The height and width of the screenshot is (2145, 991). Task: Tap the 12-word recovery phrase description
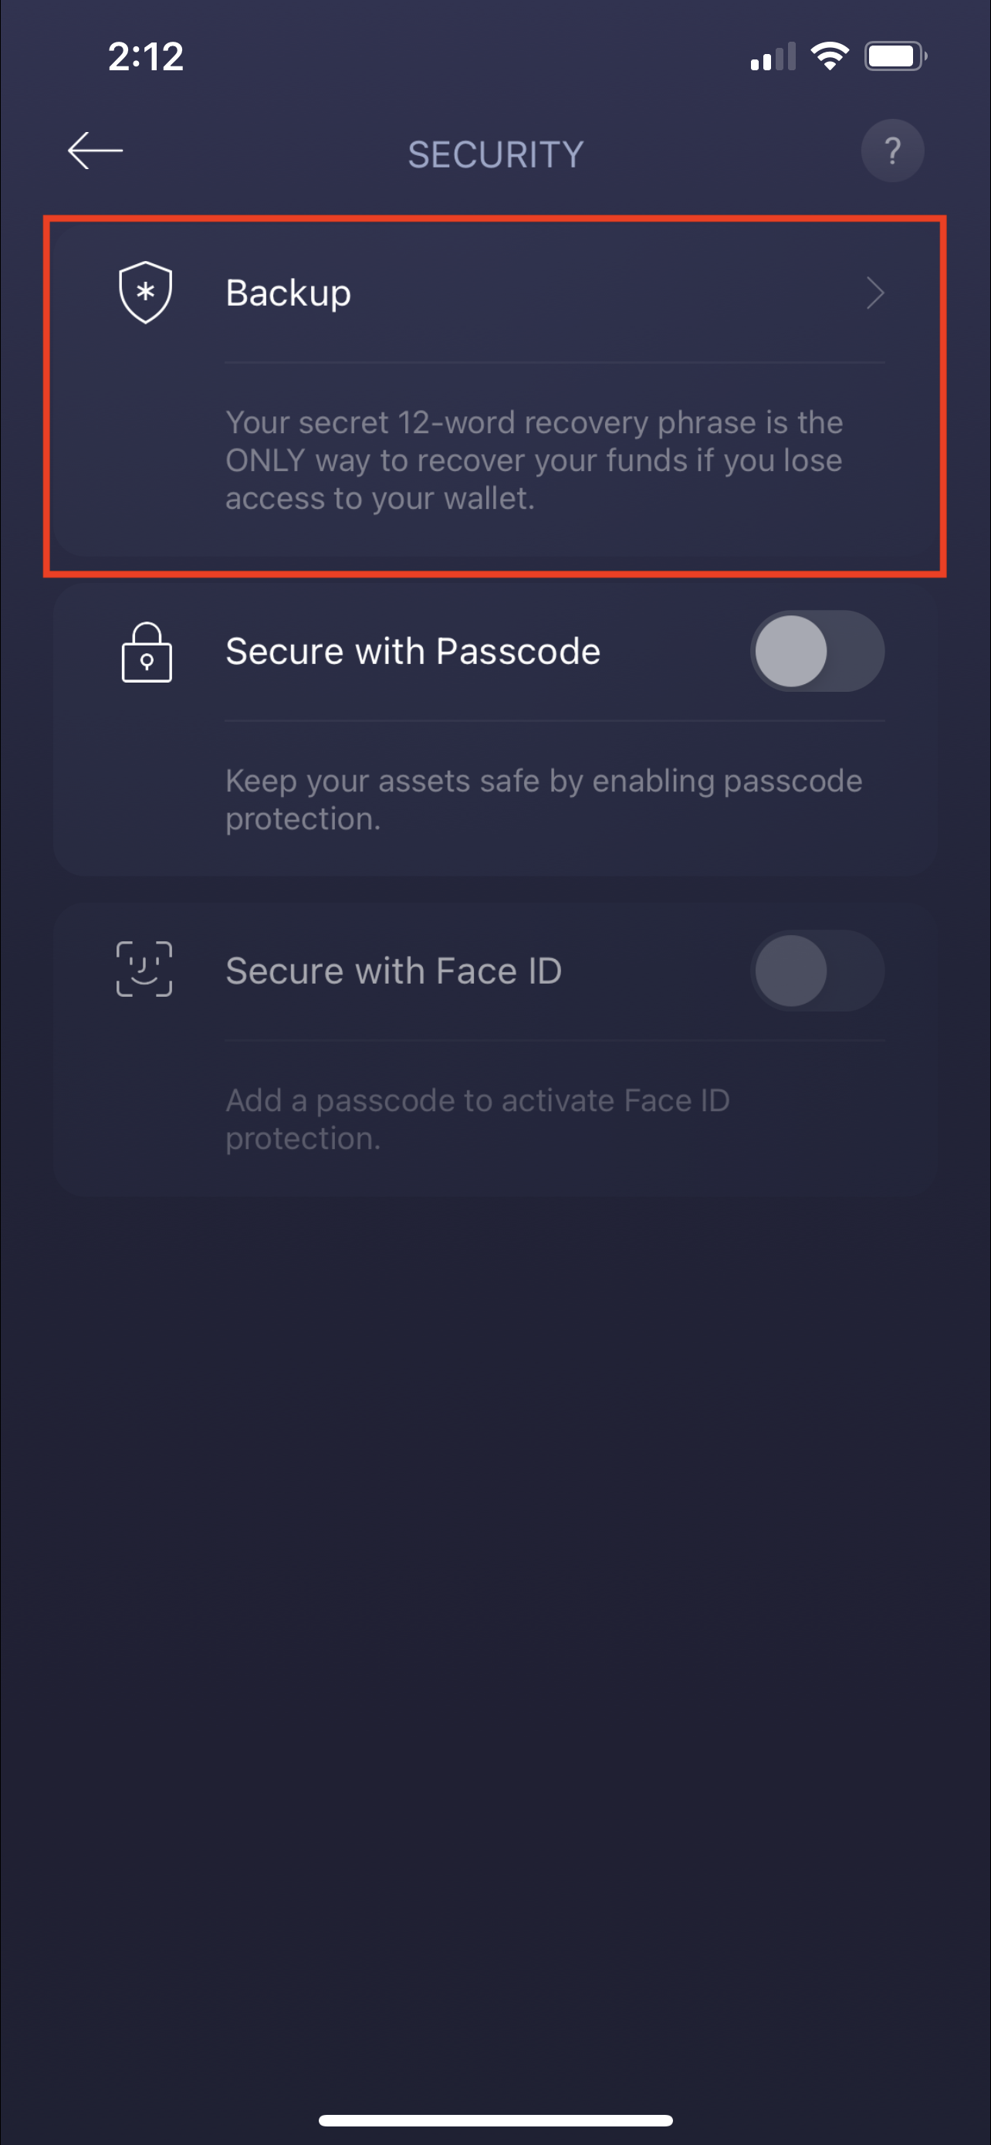click(534, 460)
